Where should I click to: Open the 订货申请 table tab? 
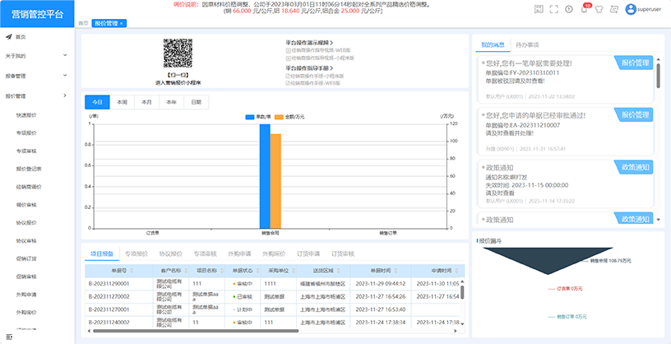[x=308, y=253]
